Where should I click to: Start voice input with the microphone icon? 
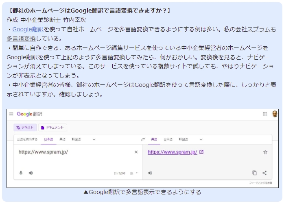[21, 173]
